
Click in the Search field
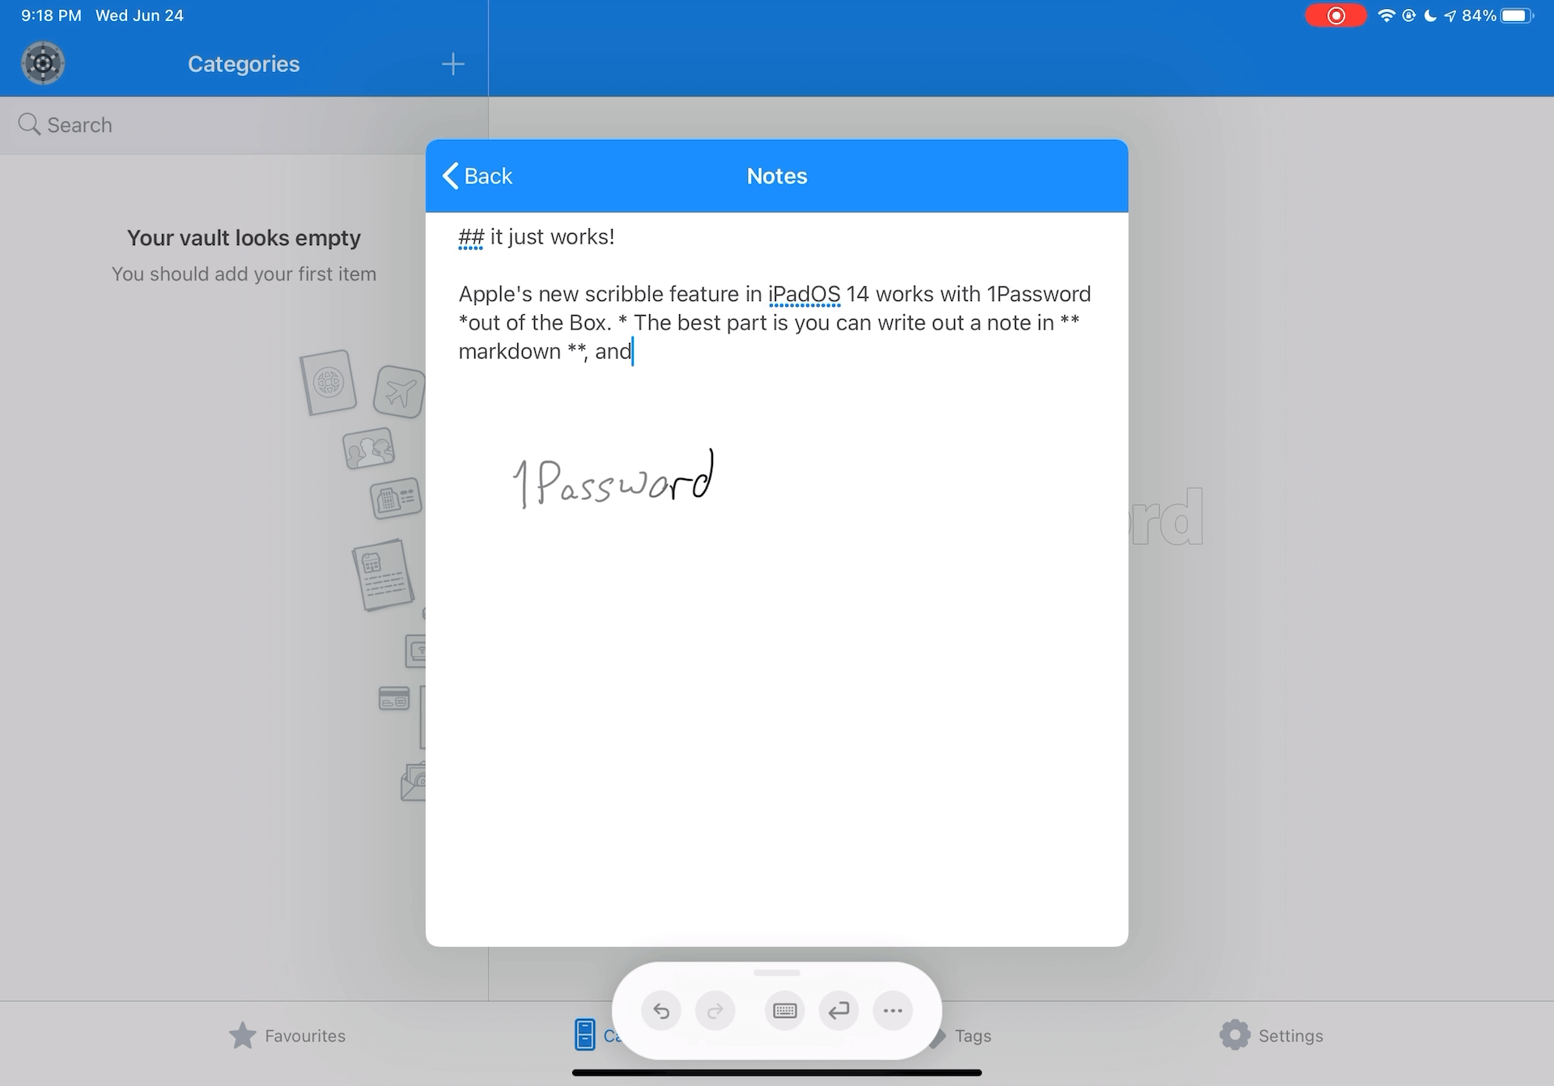click(x=243, y=125)
